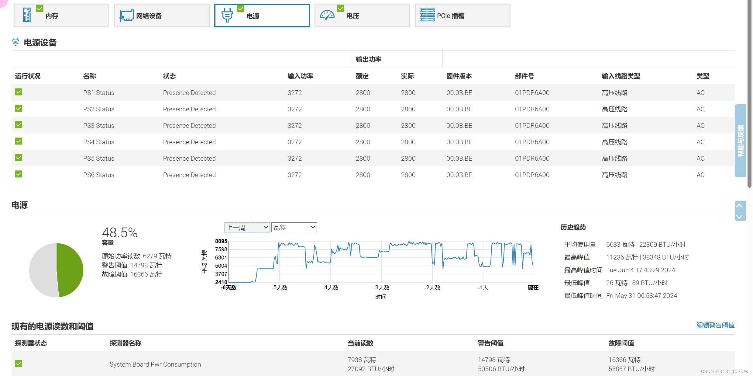Click the power plug tab icon
The width and height of the screenshot is (753, 376).
227,15
